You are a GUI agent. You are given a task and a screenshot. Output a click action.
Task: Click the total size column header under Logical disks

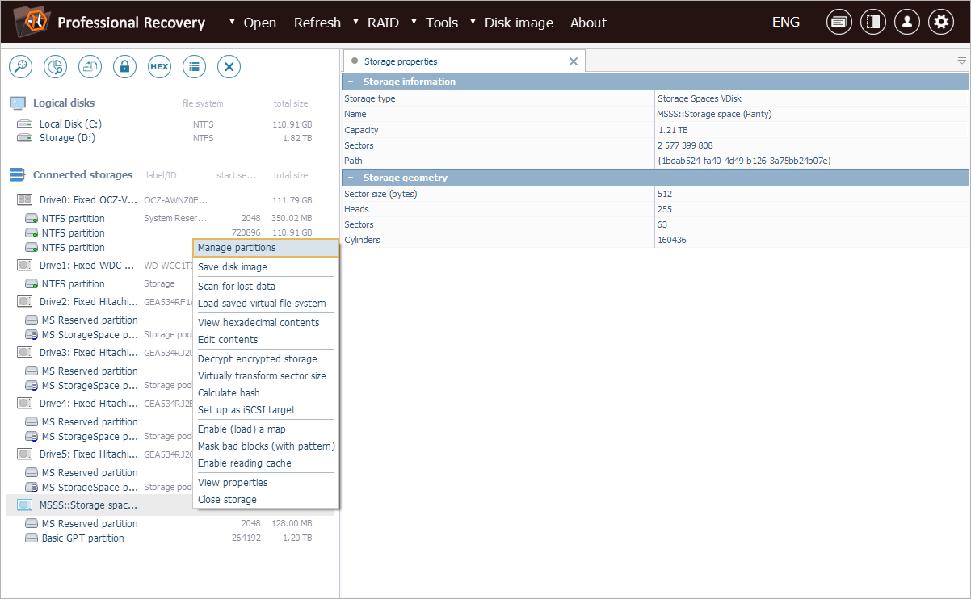[290, 103]
